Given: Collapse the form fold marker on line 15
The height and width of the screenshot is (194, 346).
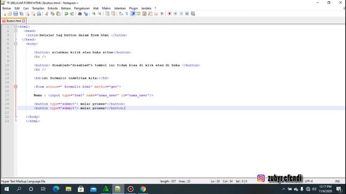Looking at the screenshot, I should 16,87.
